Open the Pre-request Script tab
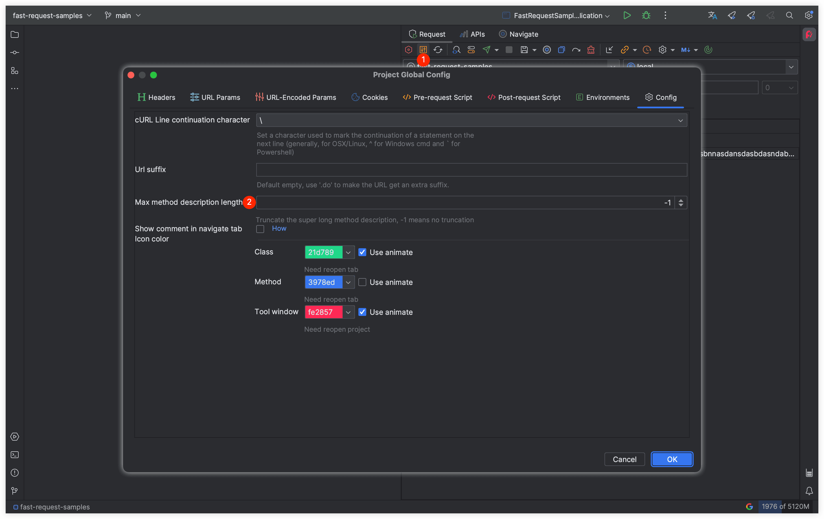Viewport: 824px width, 519px height. pyautogui.click(x=437, y=98)
